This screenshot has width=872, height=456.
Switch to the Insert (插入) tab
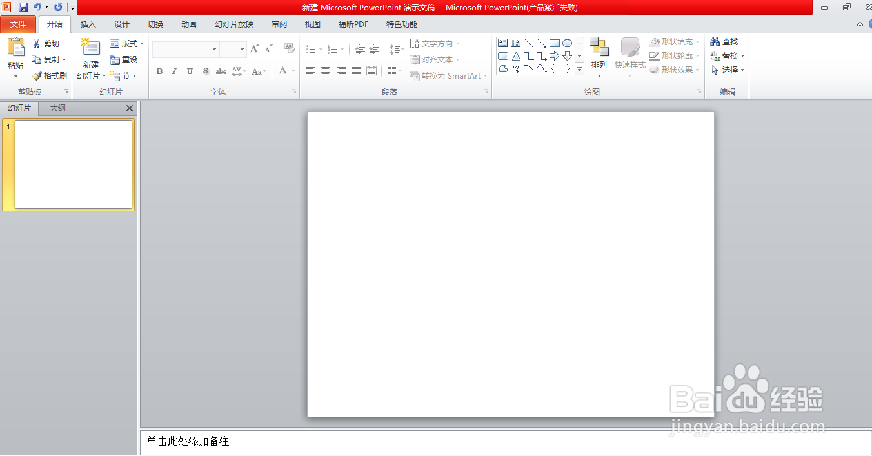(88, 24)
